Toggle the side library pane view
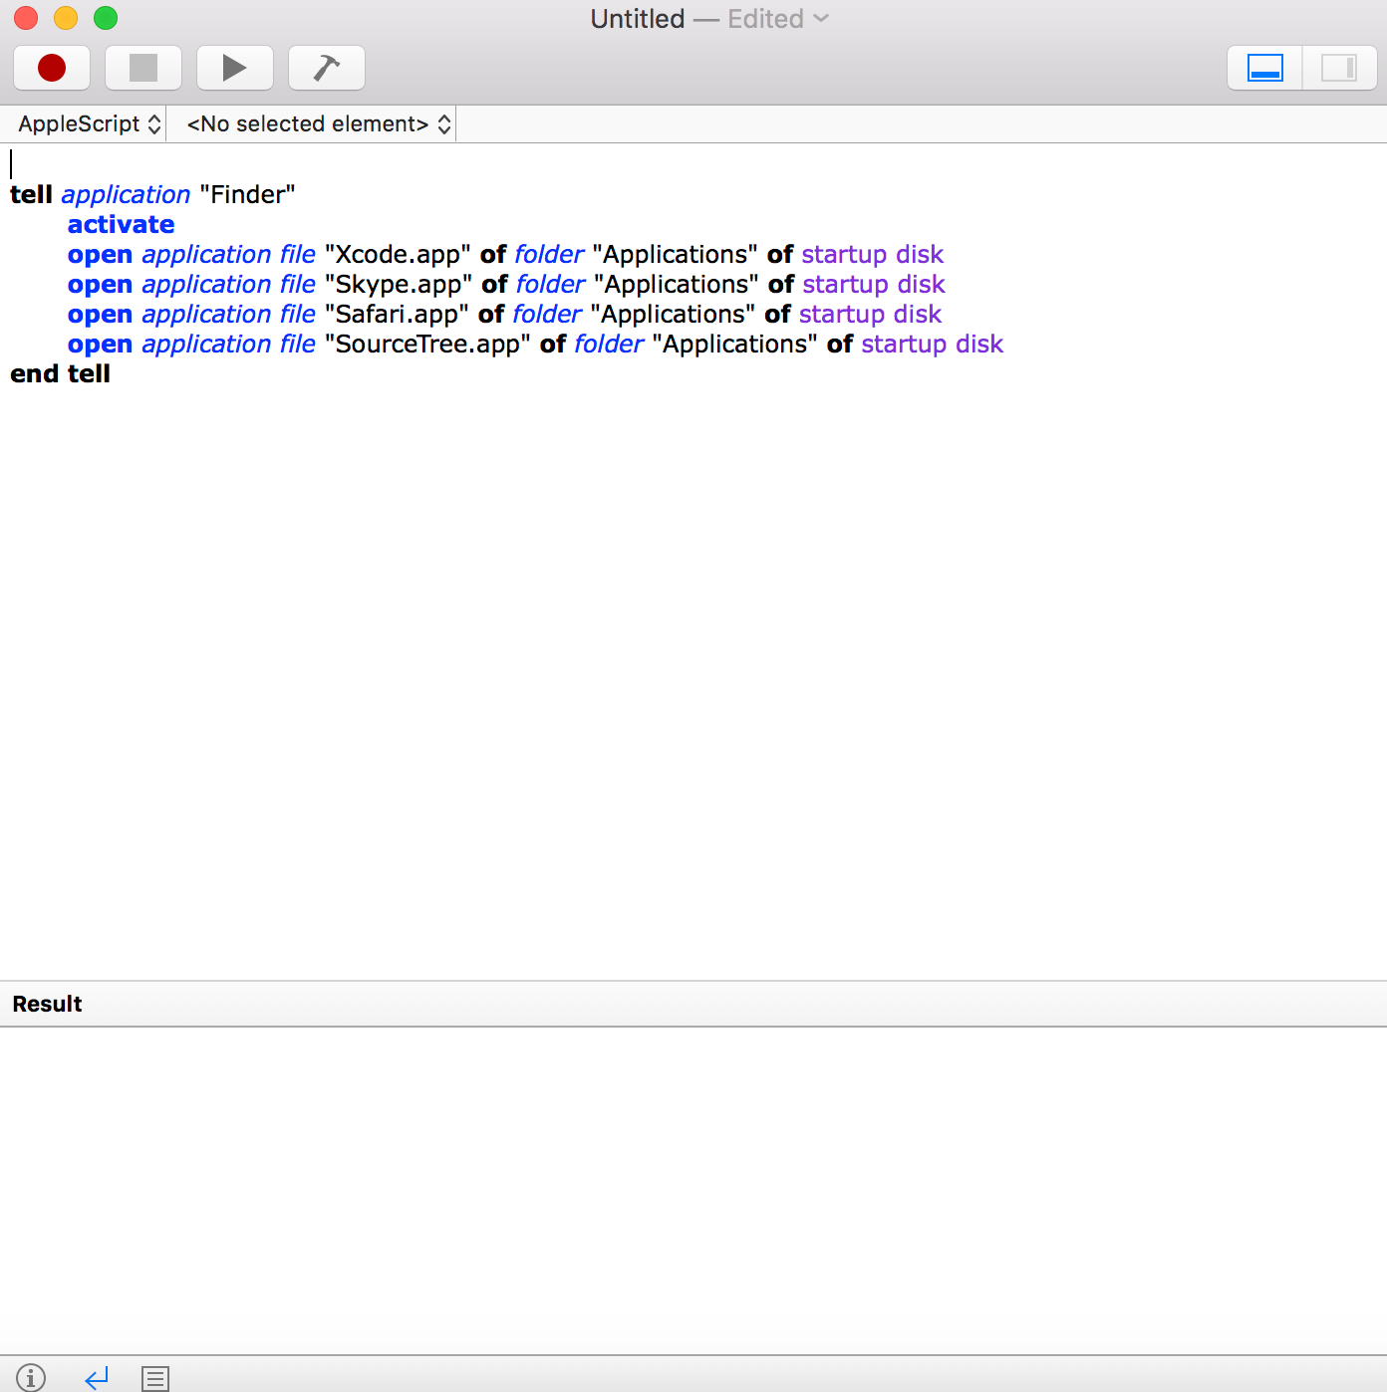 tap(1339, 68)
